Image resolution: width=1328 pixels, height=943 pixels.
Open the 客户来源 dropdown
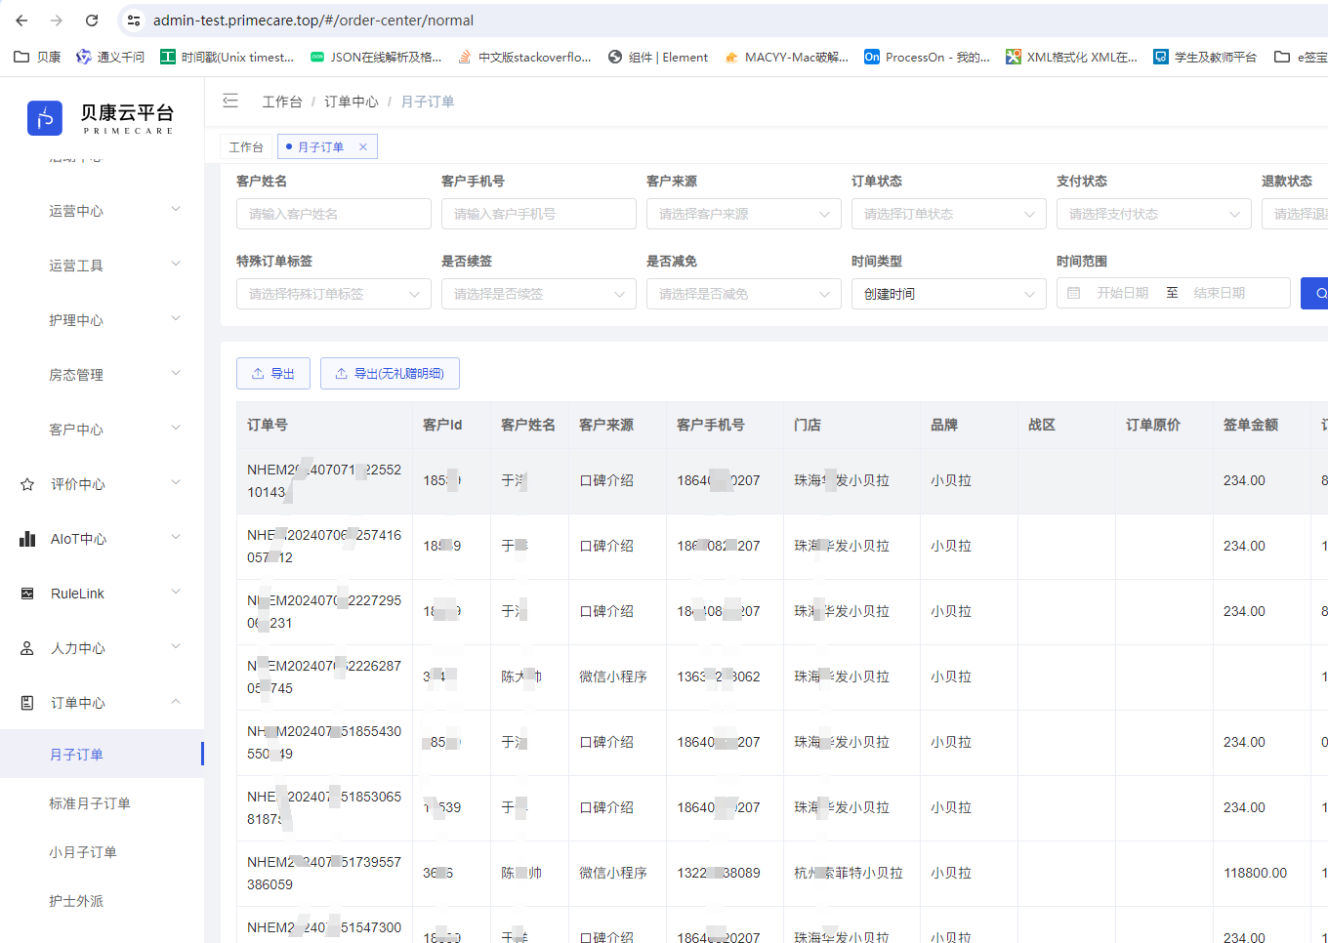click(x=743, y=214)
